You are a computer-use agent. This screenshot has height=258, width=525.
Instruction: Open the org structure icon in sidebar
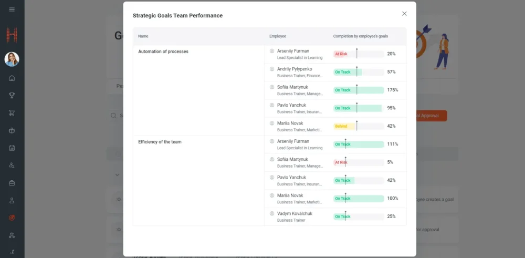(12, 235)
